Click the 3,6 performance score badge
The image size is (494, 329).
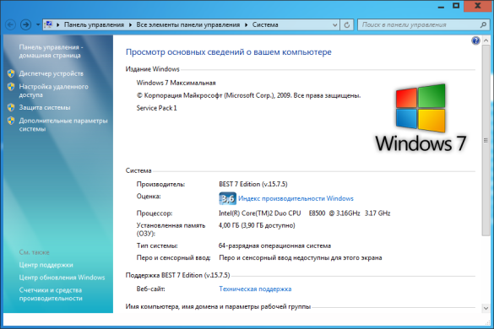(227, 198)
